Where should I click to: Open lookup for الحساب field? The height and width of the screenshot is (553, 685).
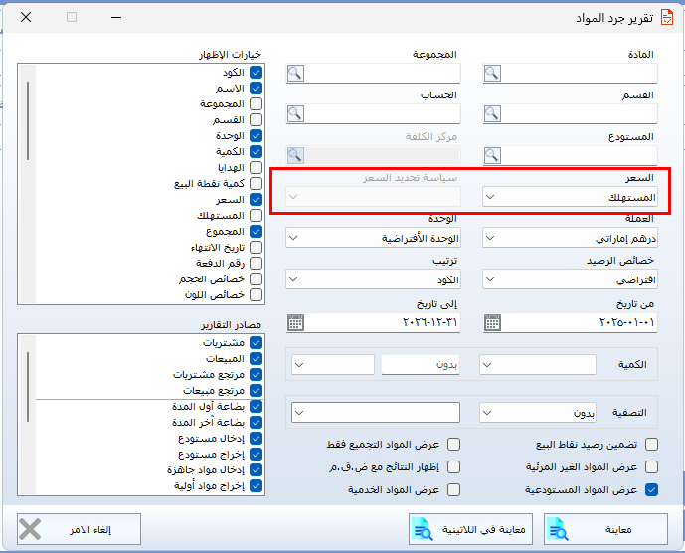point(296,113)
